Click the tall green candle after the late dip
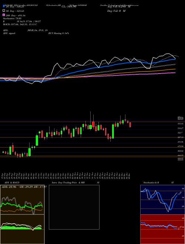The width and height of the screenshot is (185, 244). (113, 131)
